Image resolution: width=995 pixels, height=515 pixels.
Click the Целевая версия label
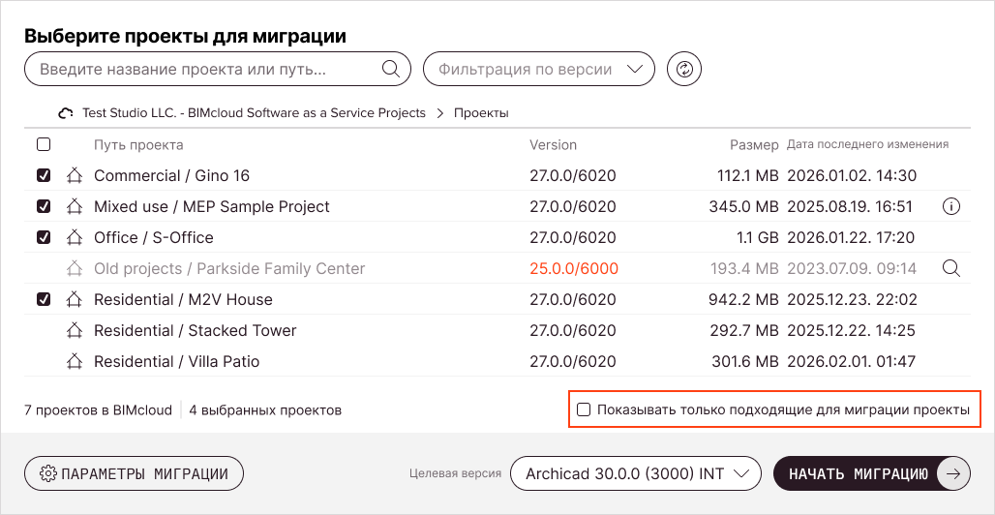coord(455,473)
